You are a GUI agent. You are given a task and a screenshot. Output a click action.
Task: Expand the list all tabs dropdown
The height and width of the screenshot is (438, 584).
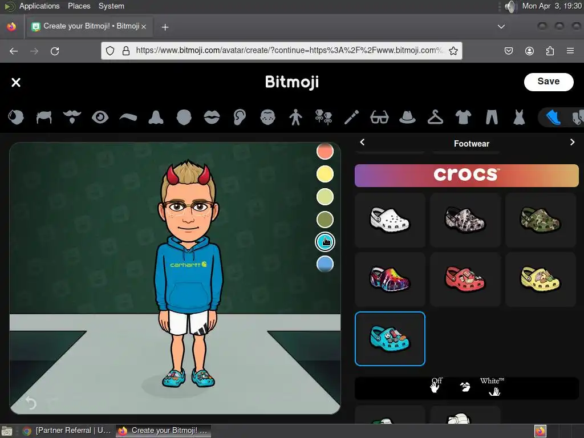501,27
